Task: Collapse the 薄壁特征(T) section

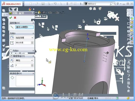Action: click(x=33, y=56)
